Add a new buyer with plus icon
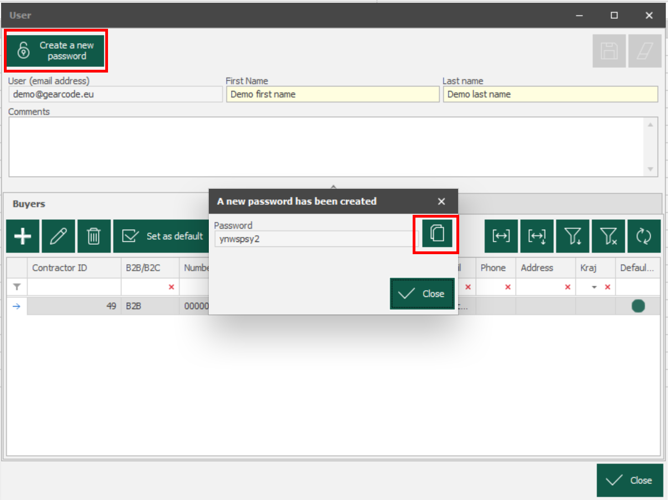Viewport: 668px width, 500px height. click(22, 236)
